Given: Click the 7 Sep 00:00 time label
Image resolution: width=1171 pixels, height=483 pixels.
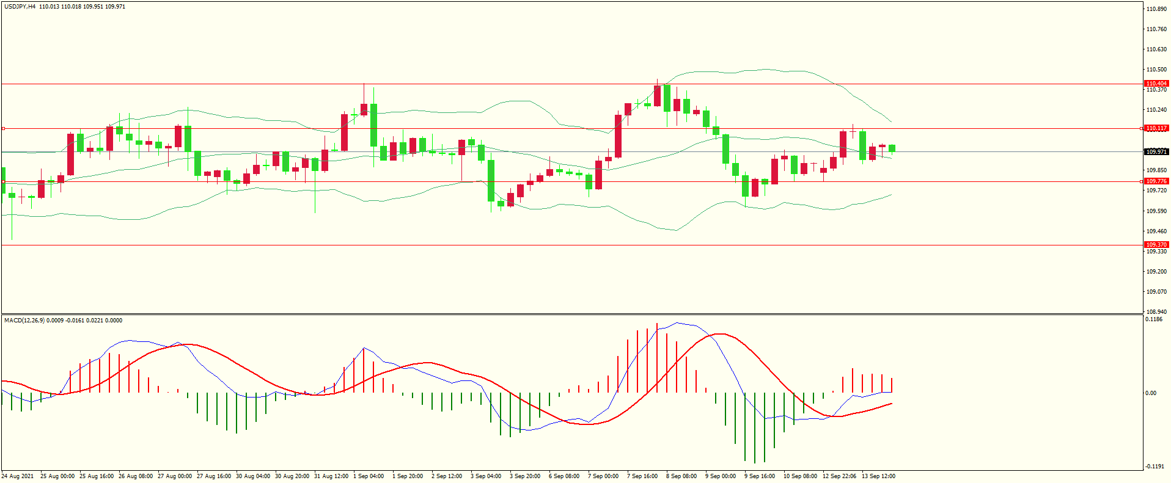Looking at the screenshot, I should [603, 476].
